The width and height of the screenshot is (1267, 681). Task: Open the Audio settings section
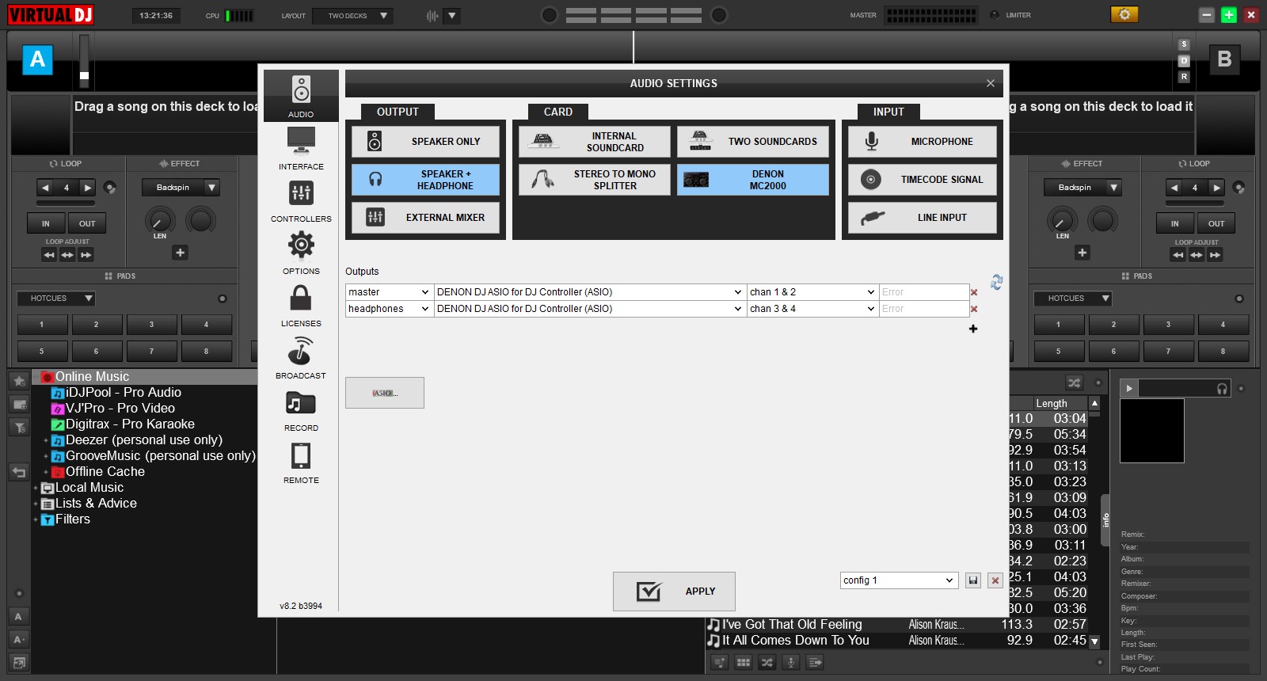coord(301,96)
